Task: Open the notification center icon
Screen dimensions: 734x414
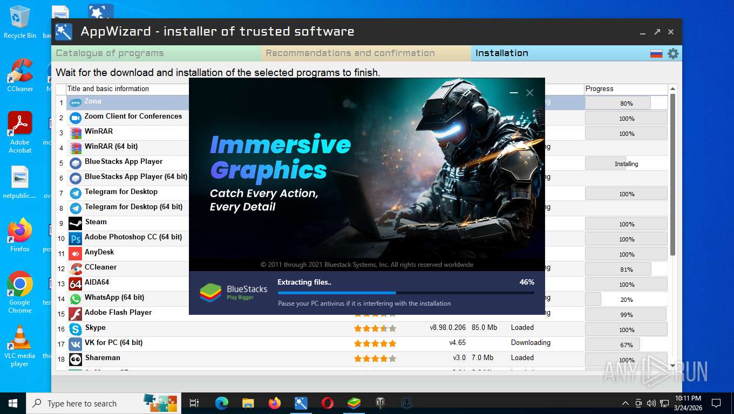Action: click(716, 403)
